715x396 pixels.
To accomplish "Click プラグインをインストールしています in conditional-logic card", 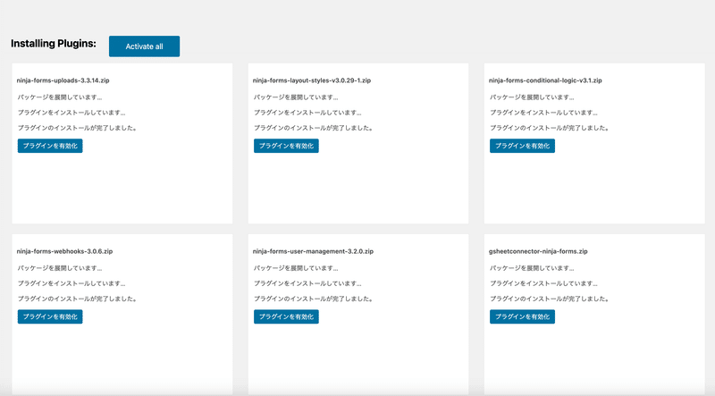I will pos(544,113).
